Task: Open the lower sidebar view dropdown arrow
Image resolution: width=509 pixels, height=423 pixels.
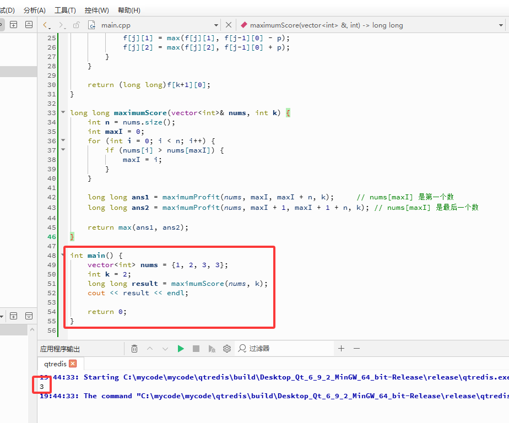Action: tap(2, 316)
